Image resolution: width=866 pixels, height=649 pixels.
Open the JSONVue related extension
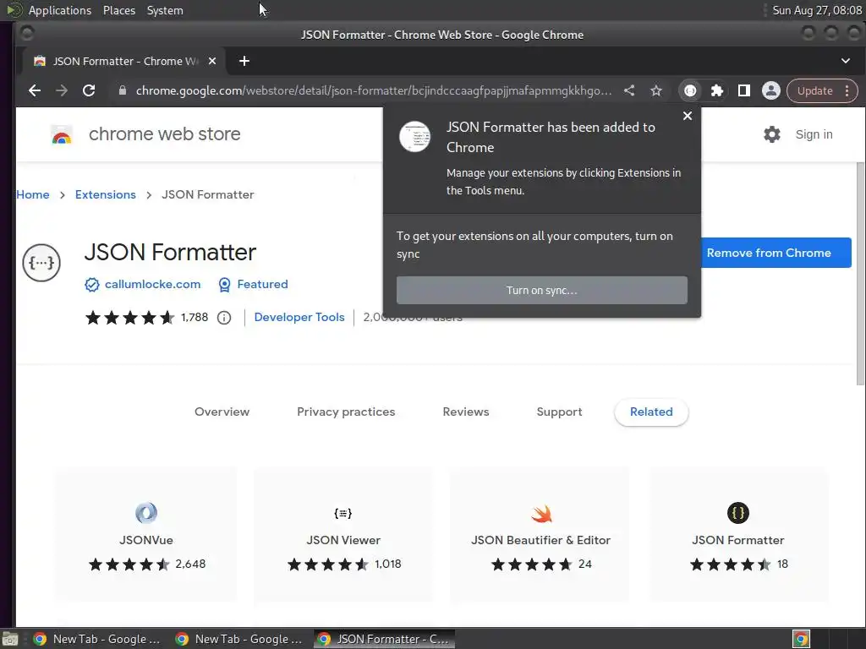146,534
